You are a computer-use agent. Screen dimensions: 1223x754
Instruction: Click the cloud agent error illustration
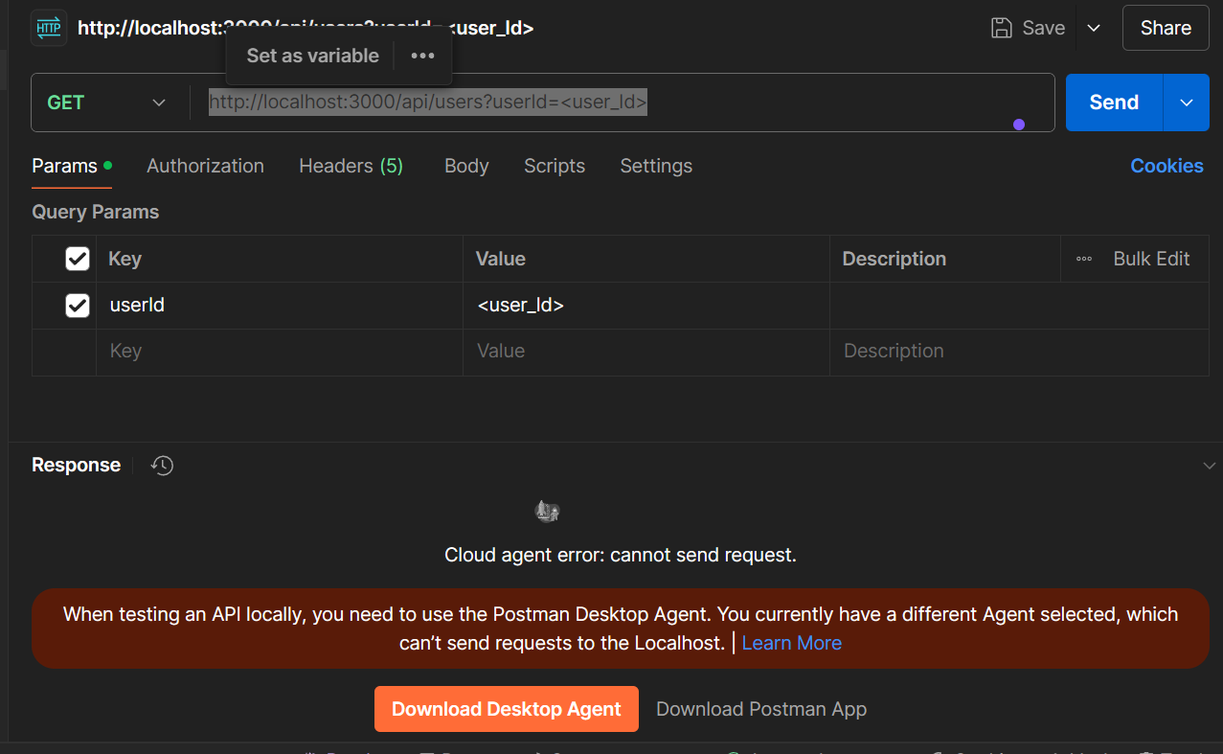[547, 512]
